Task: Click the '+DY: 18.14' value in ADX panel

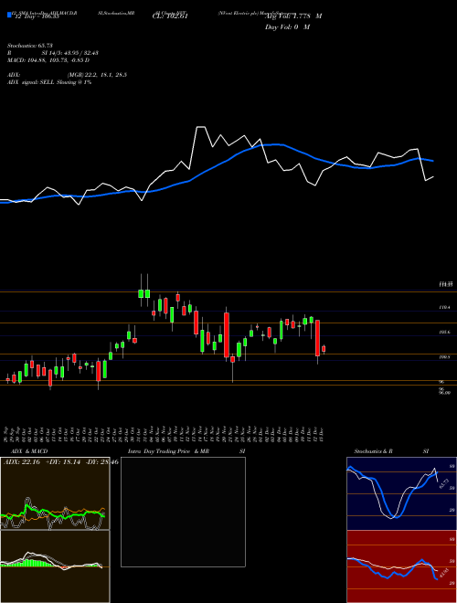Action: pos(63,462)
